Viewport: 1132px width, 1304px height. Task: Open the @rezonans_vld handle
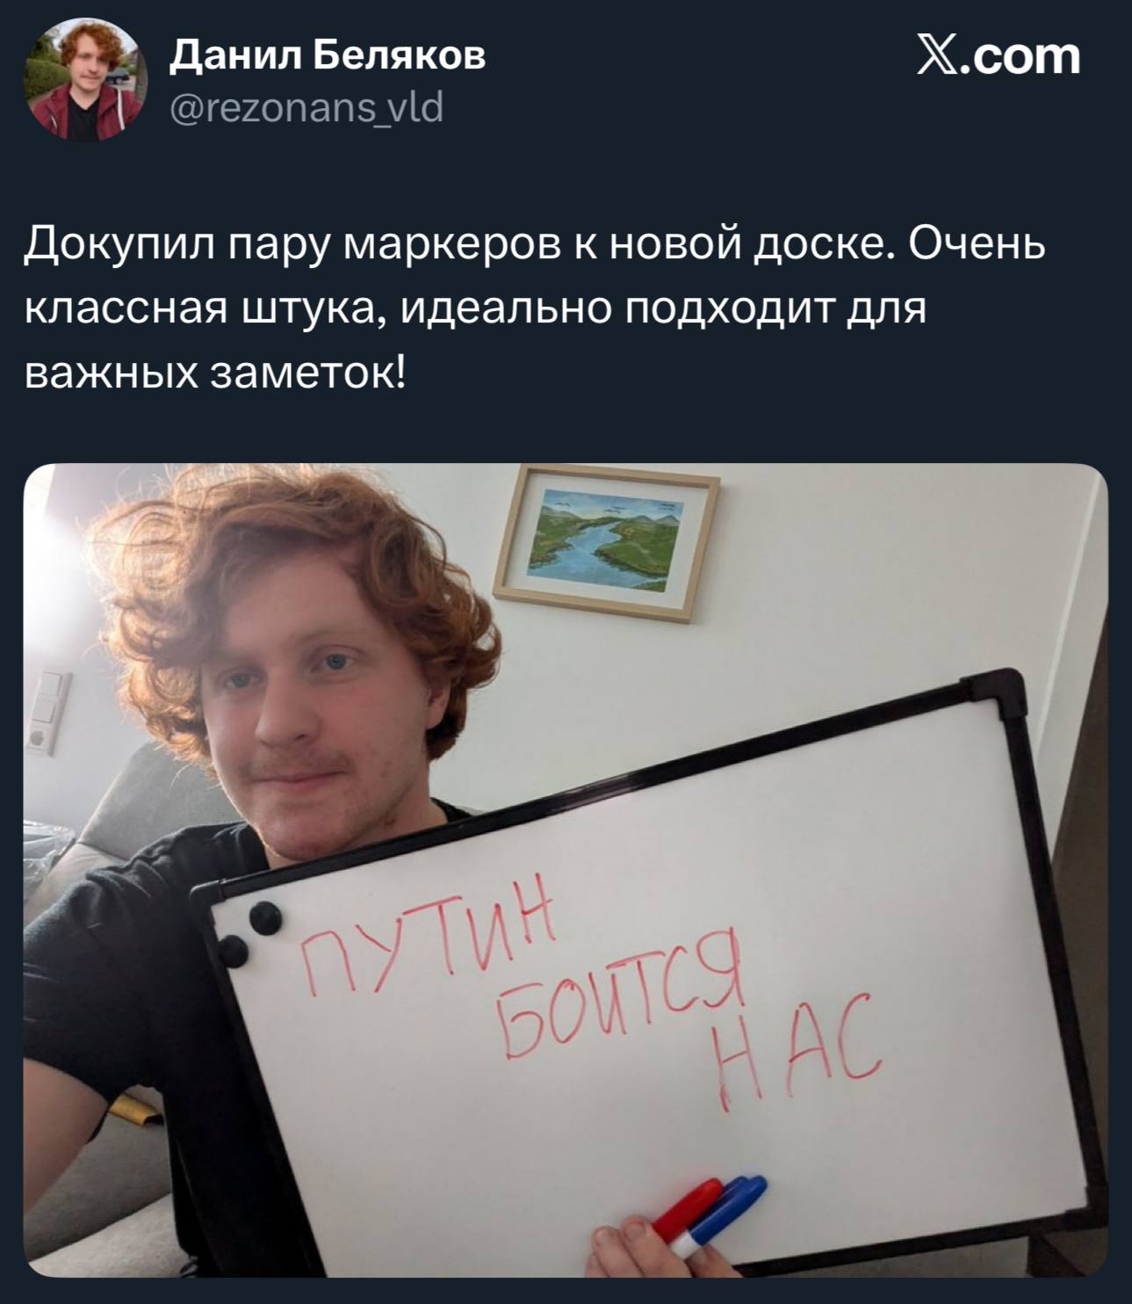coord(305,109)
